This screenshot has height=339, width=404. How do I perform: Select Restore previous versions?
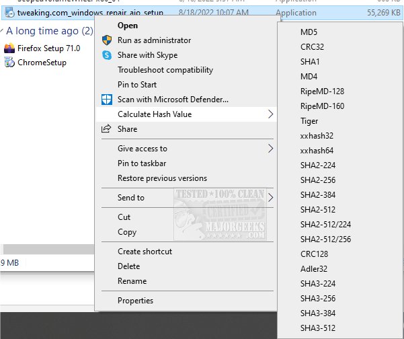coord(186,178)
